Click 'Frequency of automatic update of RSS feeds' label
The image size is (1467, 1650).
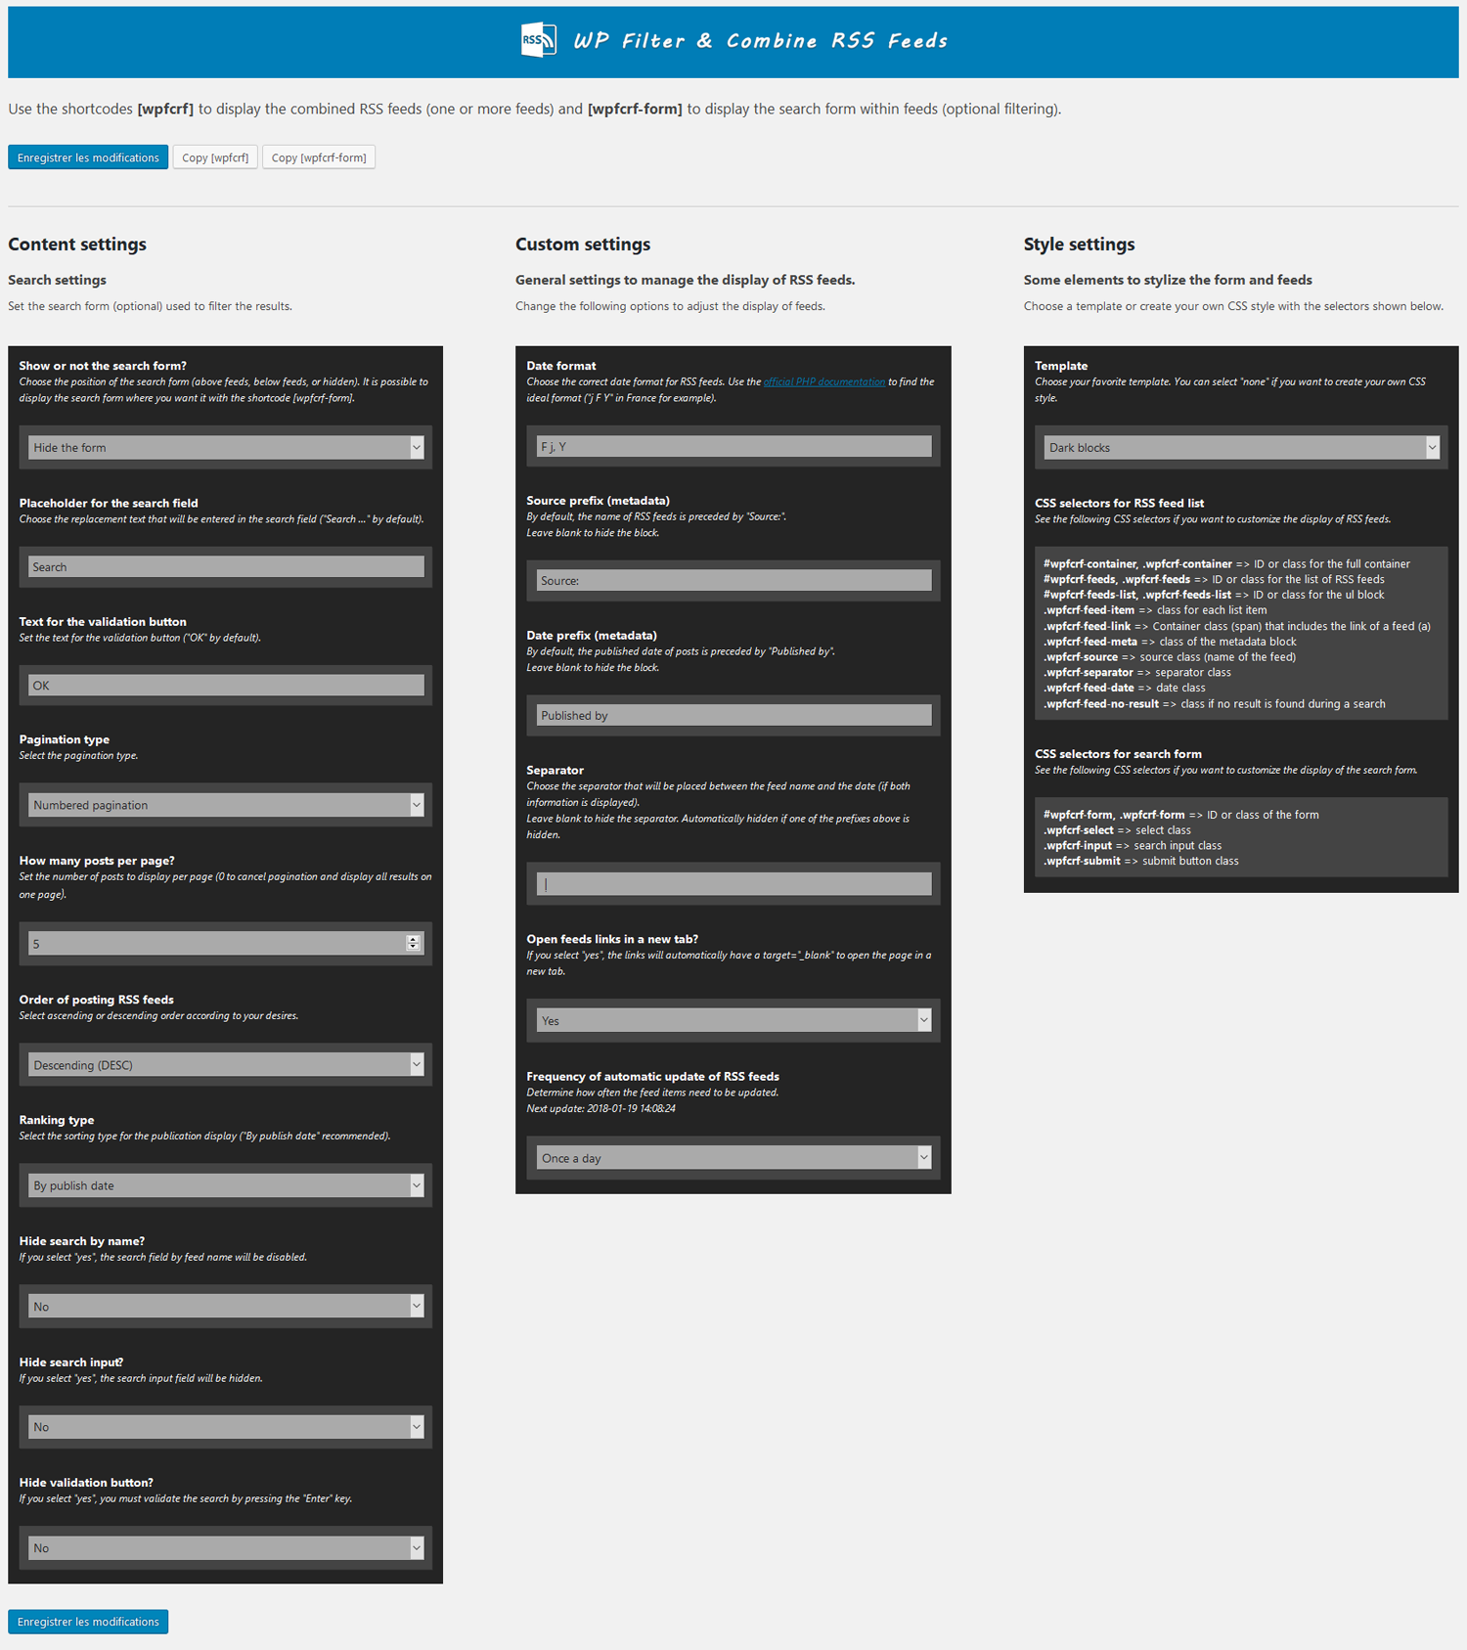[x=652, y=1077]
